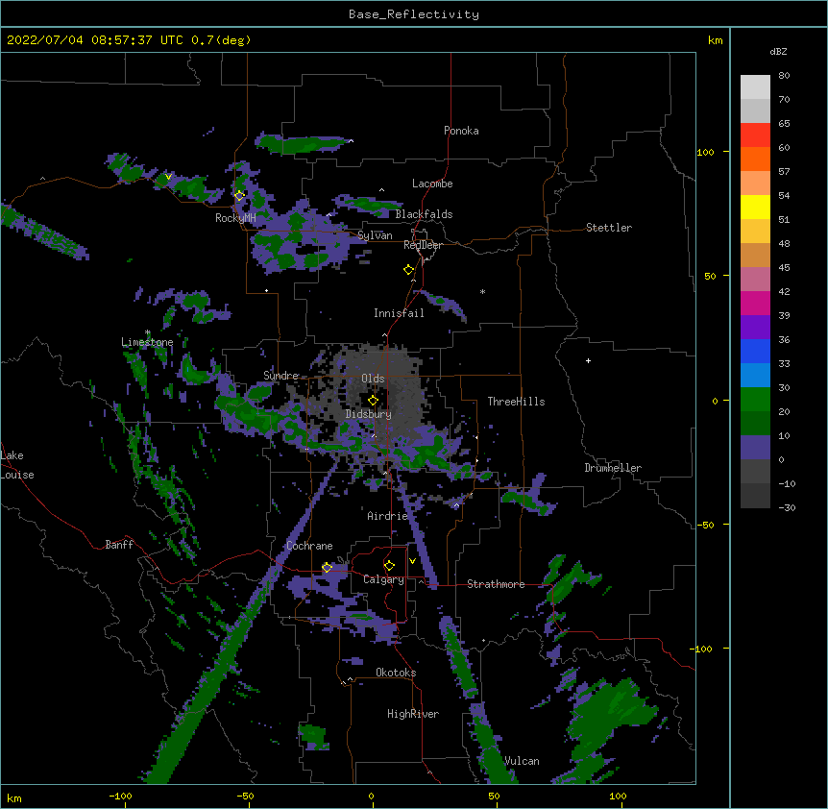The height and width of the screenshot is (809, 828).
Task: Click the 80 value in dBZ legend
Action: pyautogui.click(x=784, y=76)
